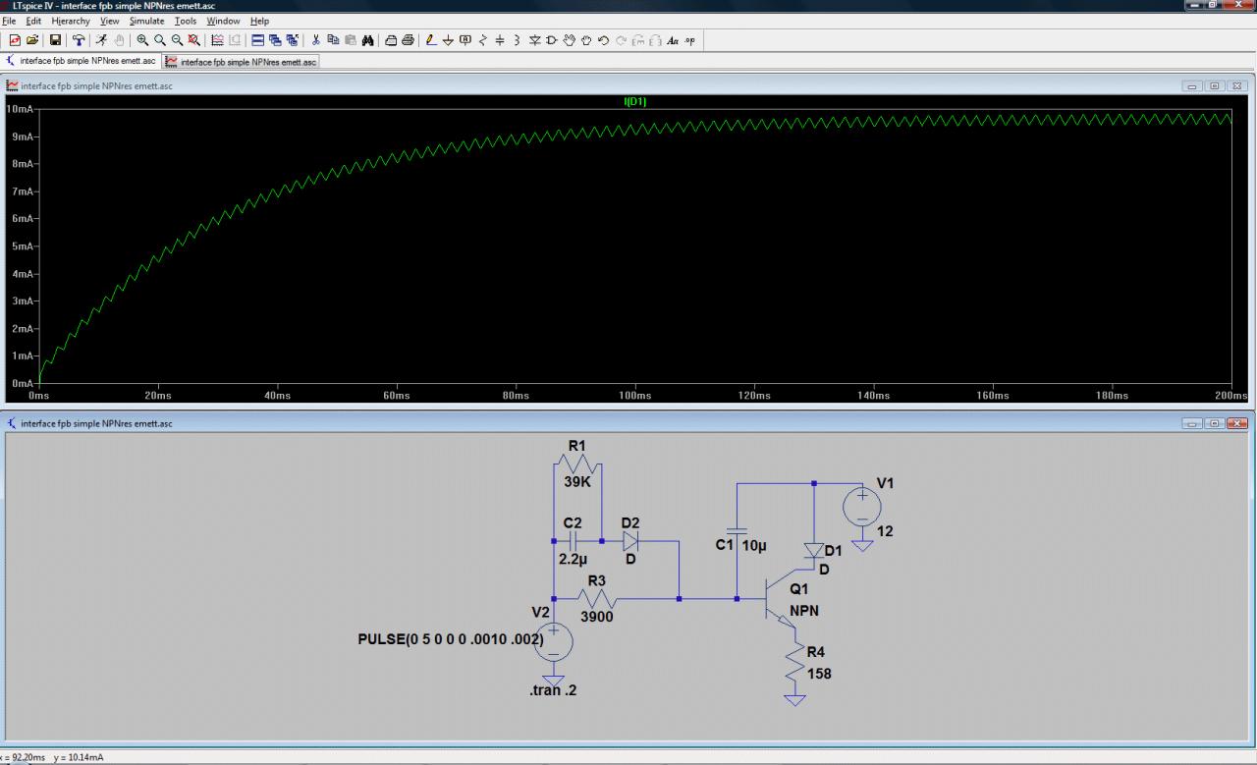
Task: Click the .tran .2 directive text
Action: click(x=553, y=690)
